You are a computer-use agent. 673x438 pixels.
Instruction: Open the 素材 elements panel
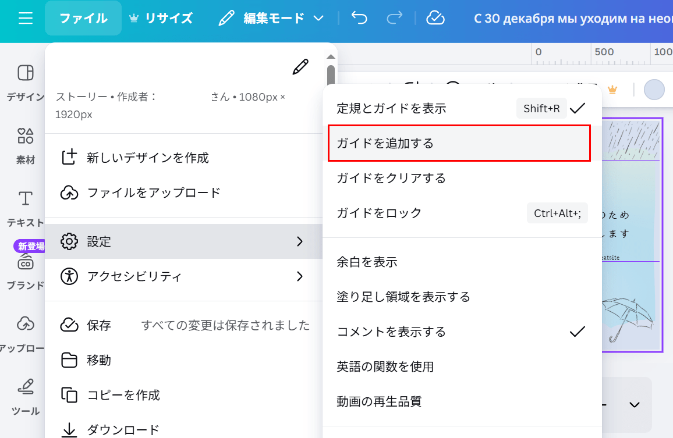[x=25, y=146]
